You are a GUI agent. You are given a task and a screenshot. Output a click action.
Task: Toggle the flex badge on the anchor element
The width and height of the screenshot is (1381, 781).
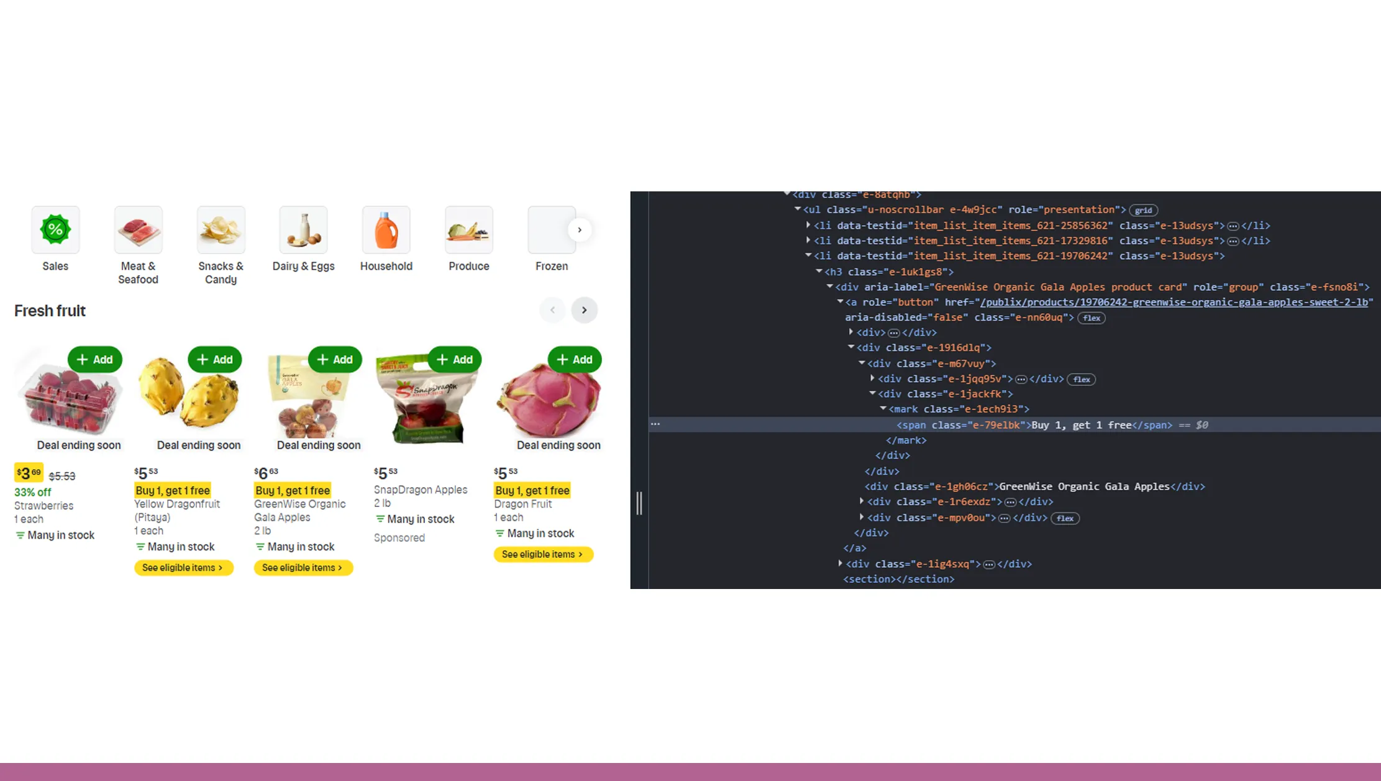pyautogui.click(x=1091, y=317)
